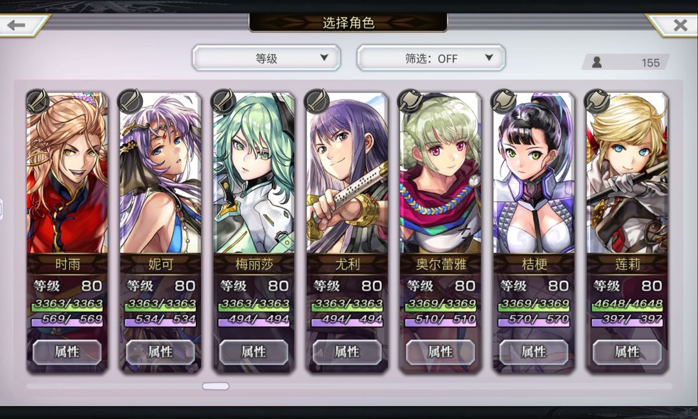Click the axe weapon icon on 奥尔蕾雅's card

click(411, 101)
